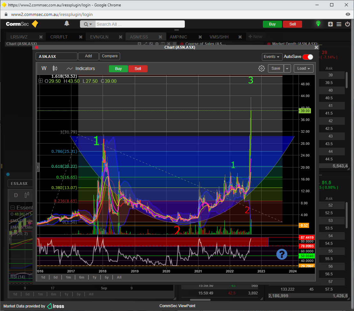Click the notifications bell icon
Image resolution: width=354 pixels, height=311 pixels.
click(x=67, y=24)
